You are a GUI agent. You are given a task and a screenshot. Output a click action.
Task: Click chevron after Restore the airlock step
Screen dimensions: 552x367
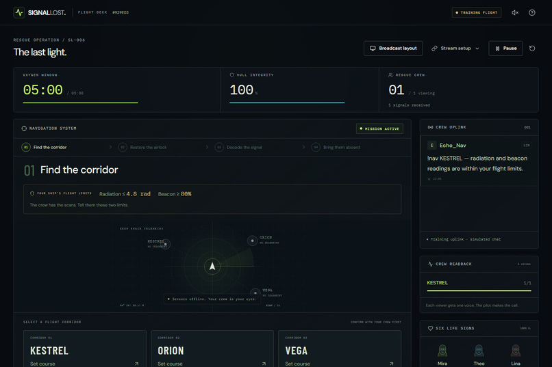(207, 147)
